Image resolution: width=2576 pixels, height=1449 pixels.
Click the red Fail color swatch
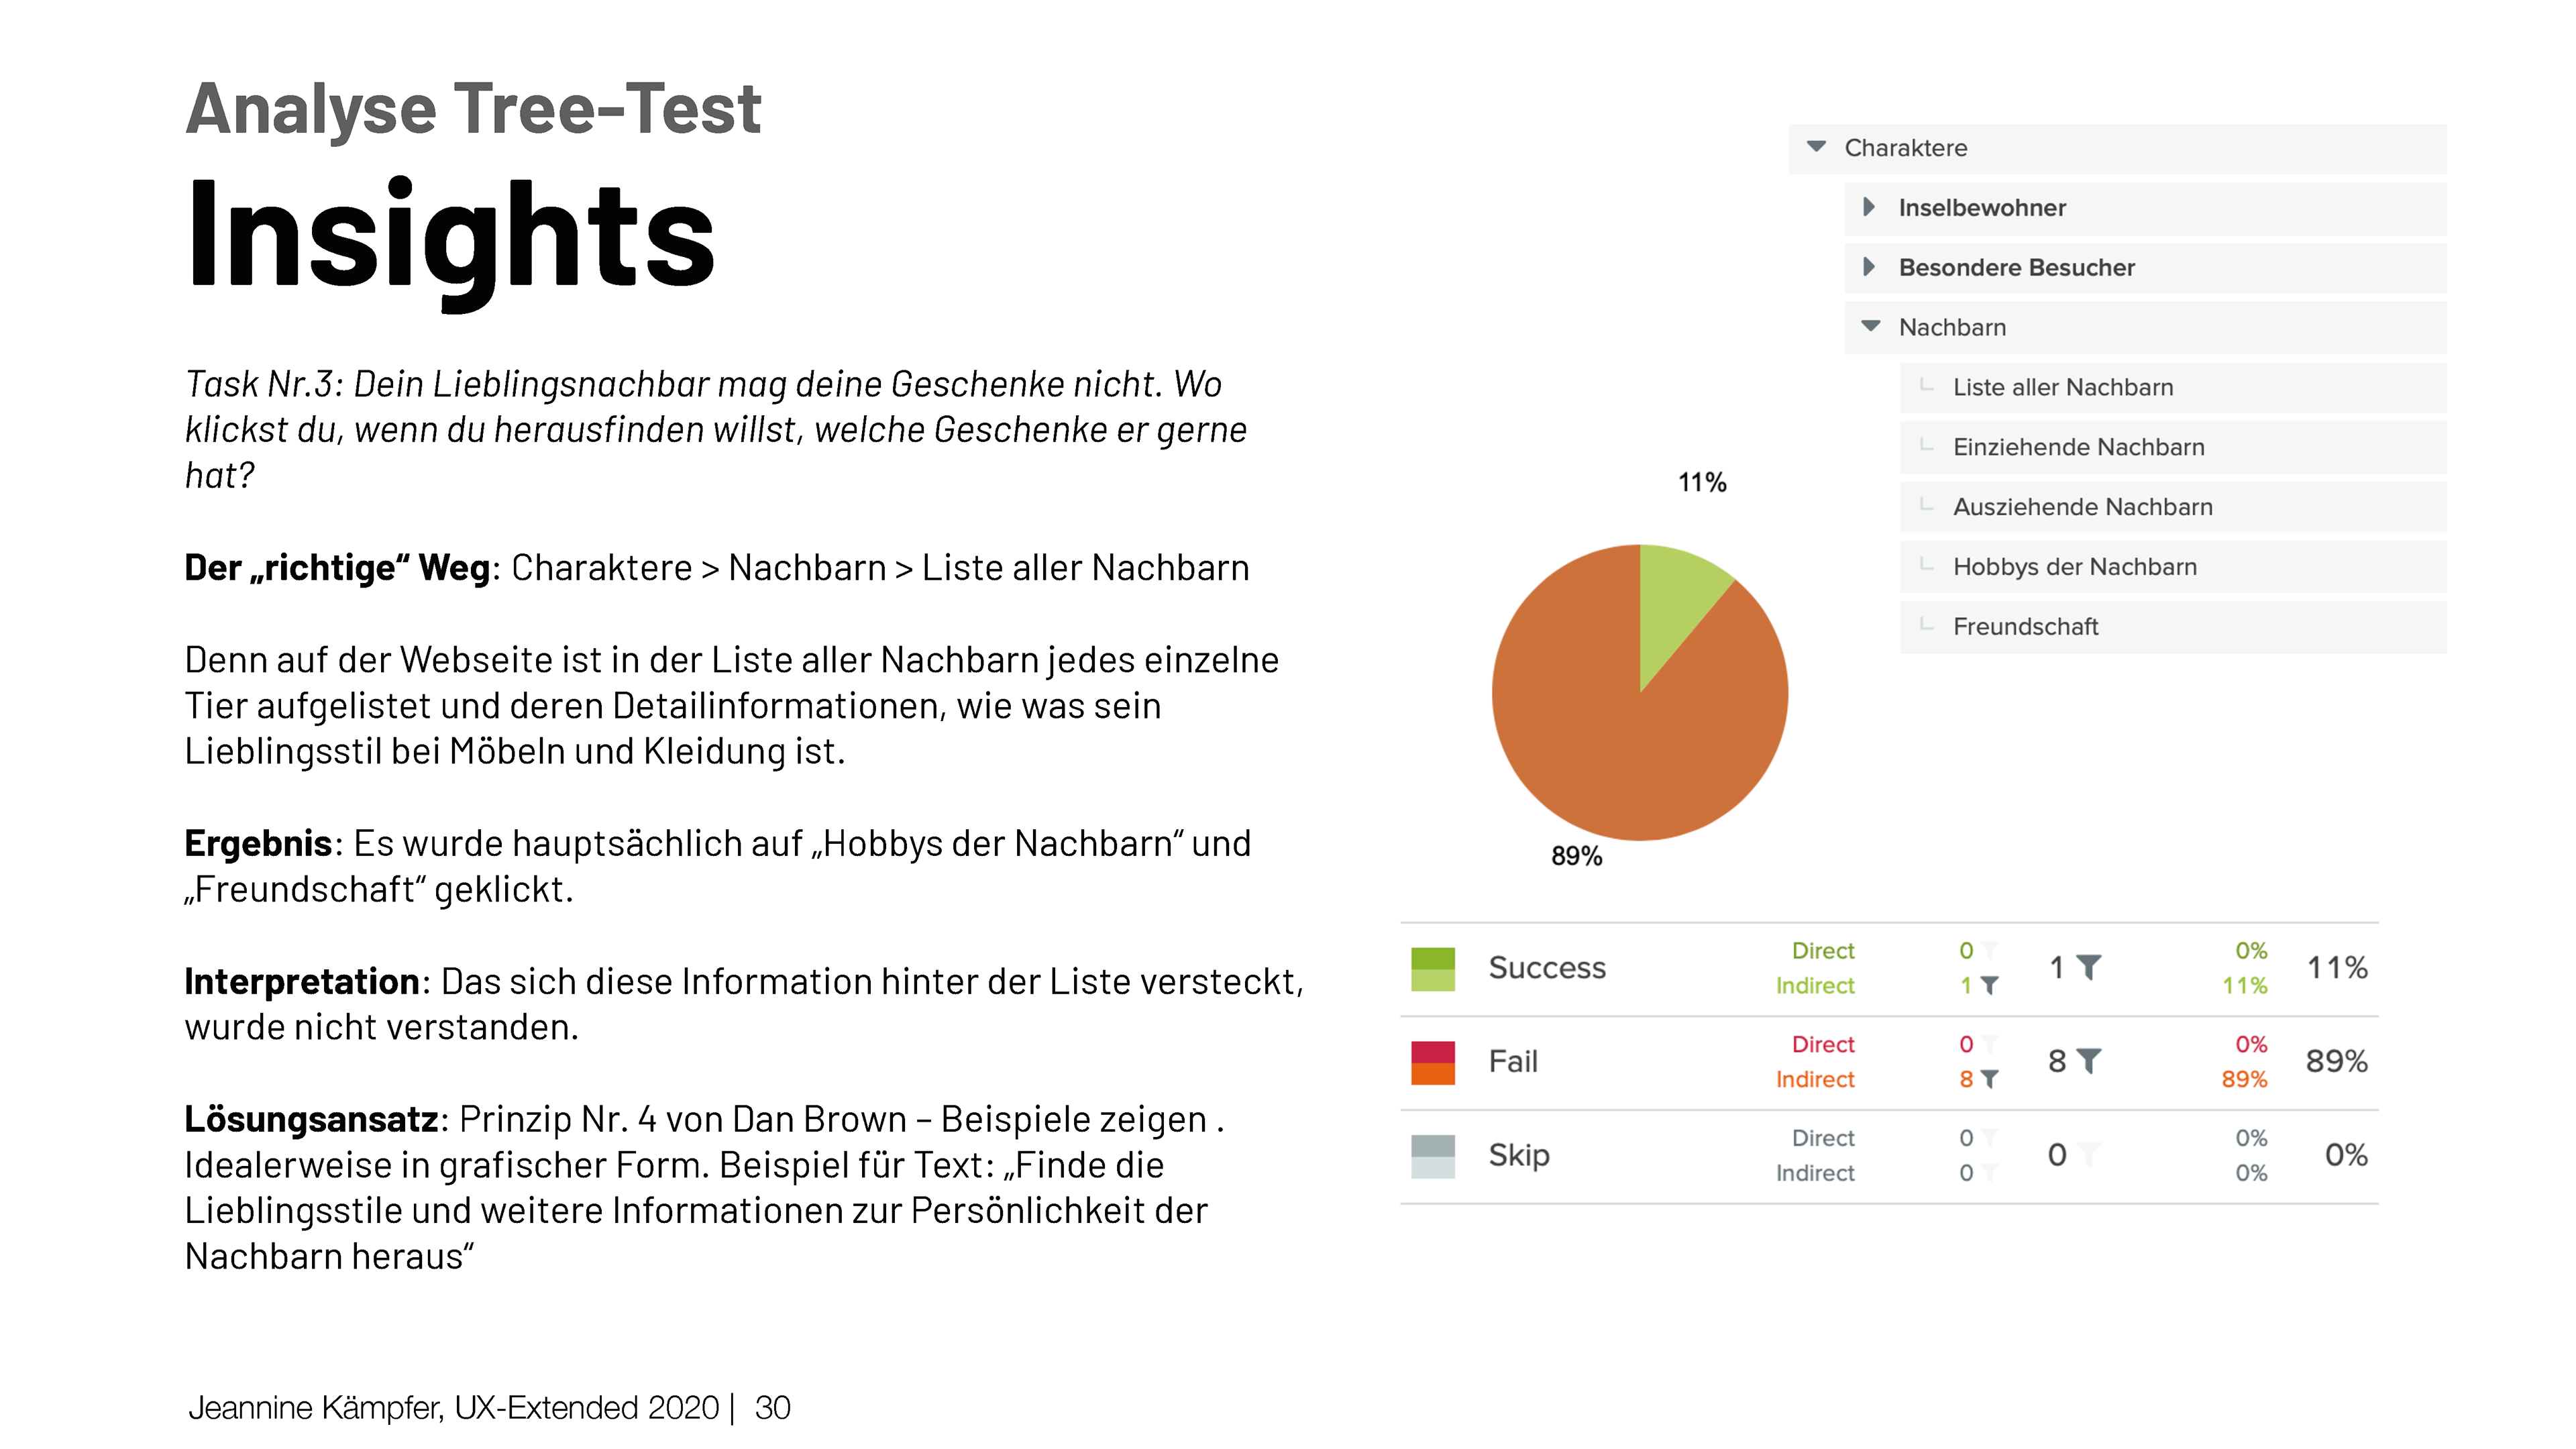[1432, 1062]
